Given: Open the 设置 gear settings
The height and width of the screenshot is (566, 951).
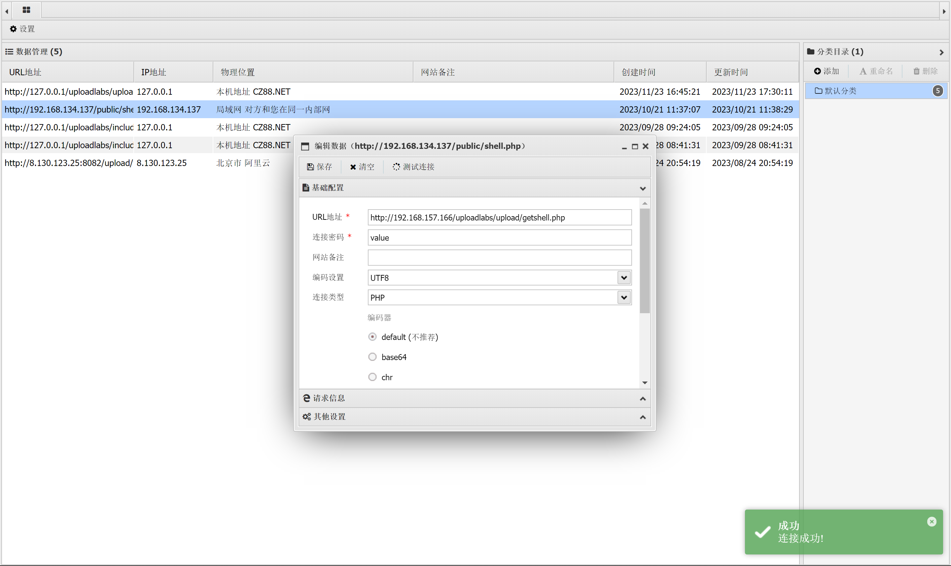Looking at the screenshot, I should click(x=22, y=29).
